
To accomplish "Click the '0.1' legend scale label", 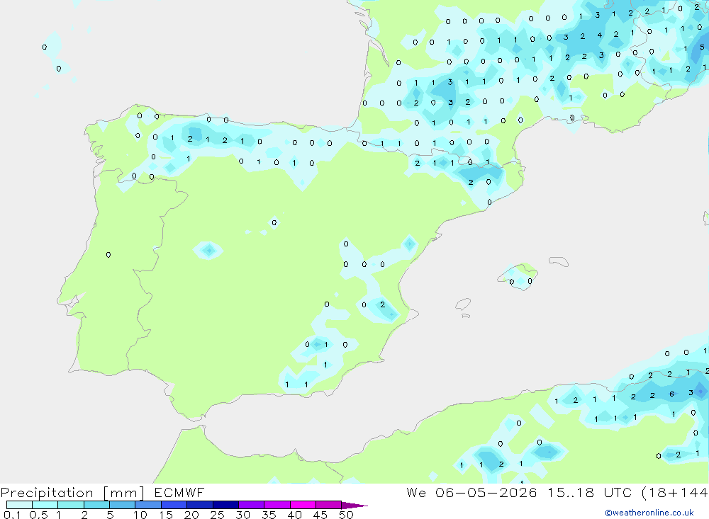I will point(12,515).
